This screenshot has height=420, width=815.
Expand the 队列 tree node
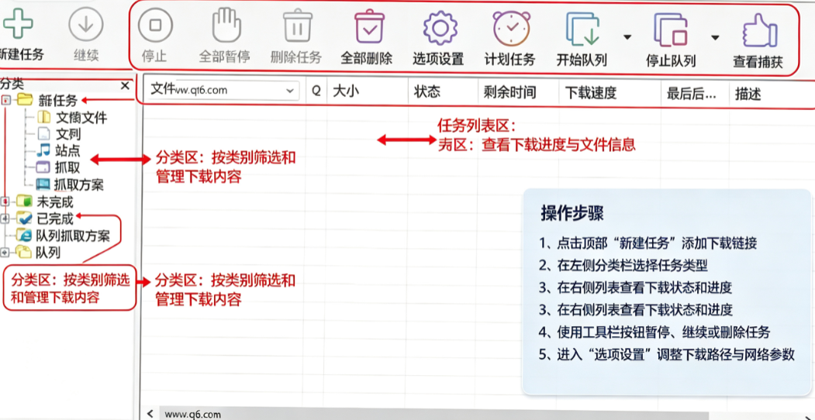[x=5, y=253]
